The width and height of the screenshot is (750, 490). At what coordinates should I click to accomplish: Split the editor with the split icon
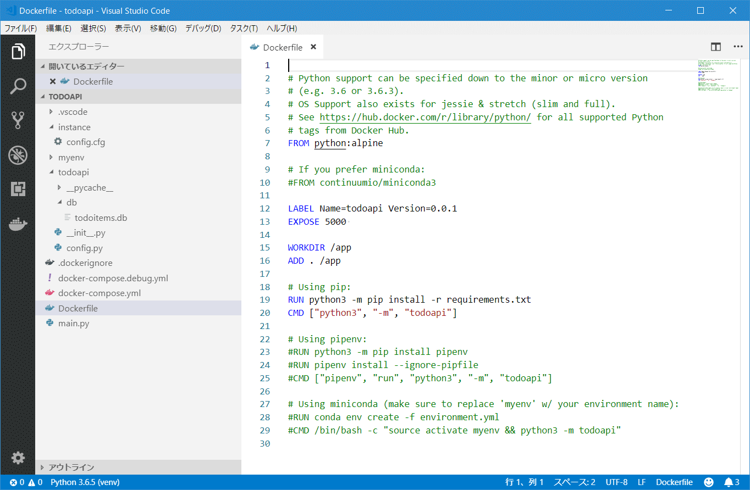[716, 47]
